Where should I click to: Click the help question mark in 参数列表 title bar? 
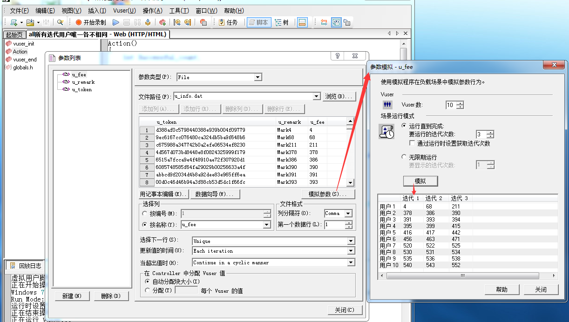tap(337, 56)
